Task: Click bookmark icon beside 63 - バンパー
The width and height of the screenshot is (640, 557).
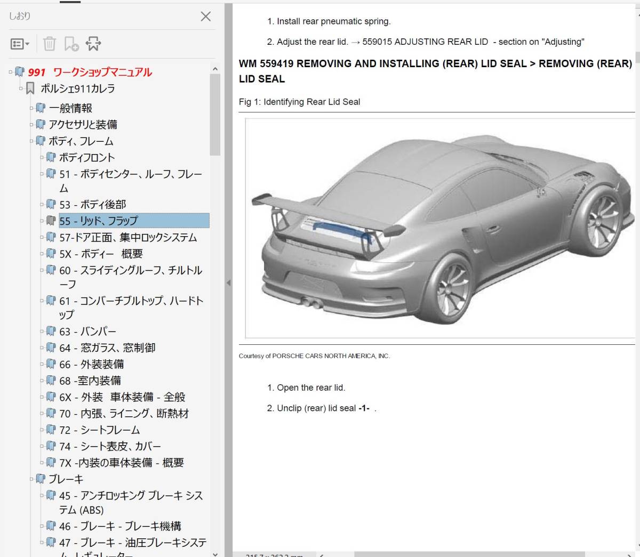Action: coord(51,331)
